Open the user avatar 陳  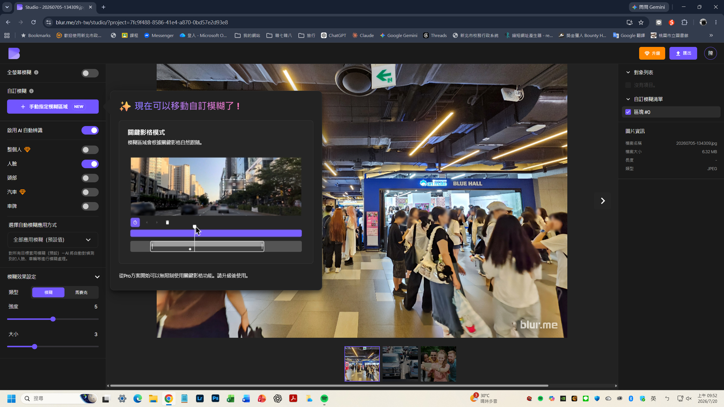pyautogui.click(x=710, y=53)
